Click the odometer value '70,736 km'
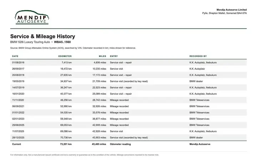257x161 pixels. click(x=66, y=137)
